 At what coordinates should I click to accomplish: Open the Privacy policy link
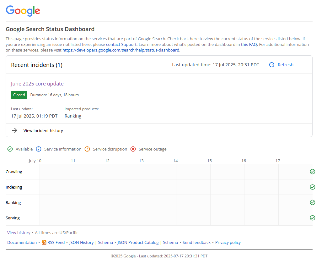click(x=228, y=243)
